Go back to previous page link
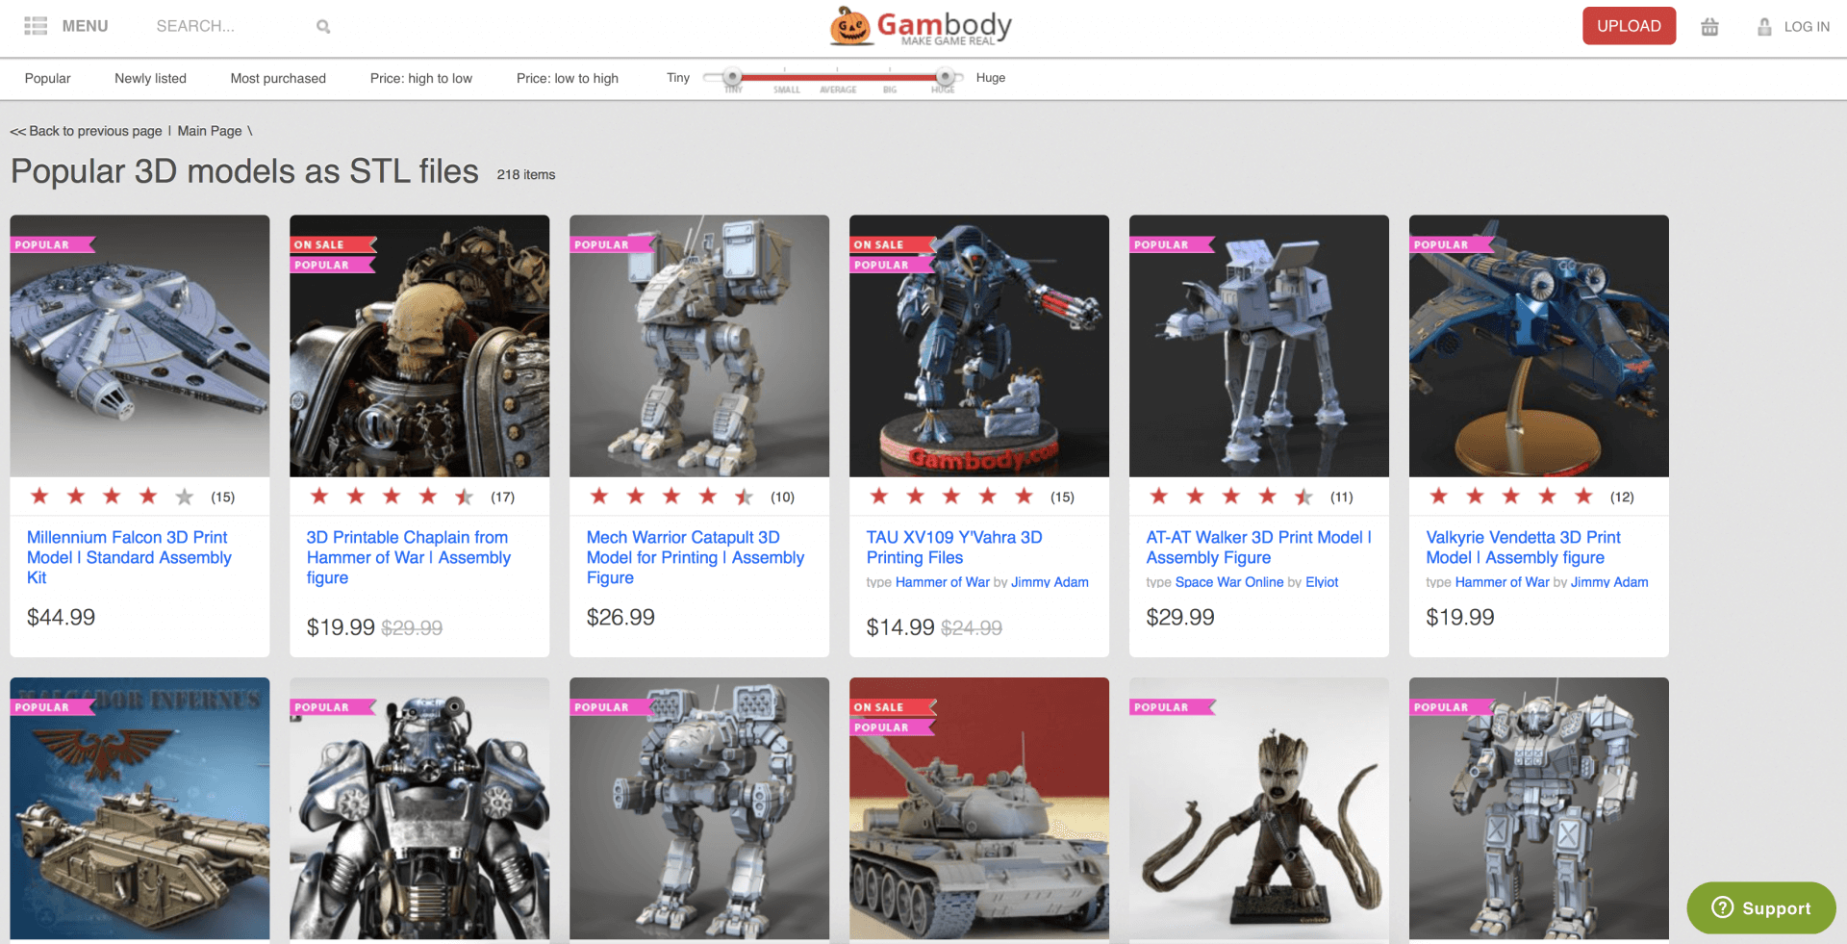1847x944 pixels. click(86, 131)
